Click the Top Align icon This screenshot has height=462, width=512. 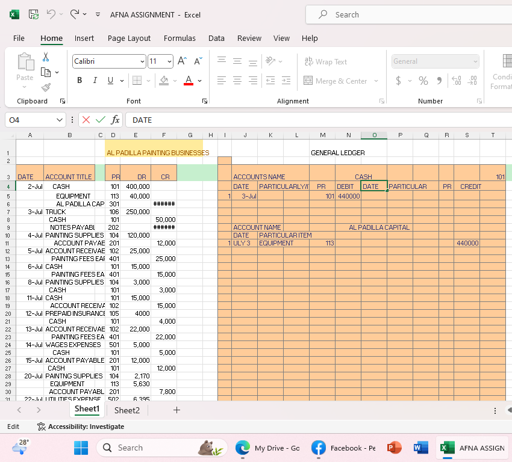[222, 61]
